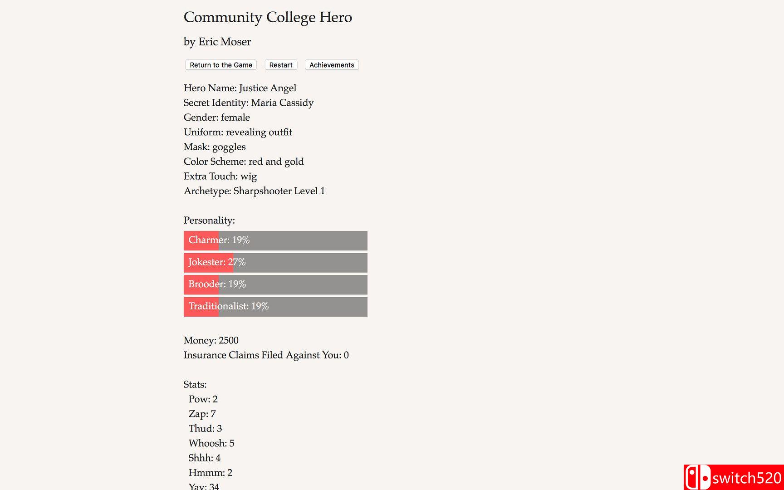Click the Hero Name Justice Angel text
The image size is (784, 490).
[240, 88]
